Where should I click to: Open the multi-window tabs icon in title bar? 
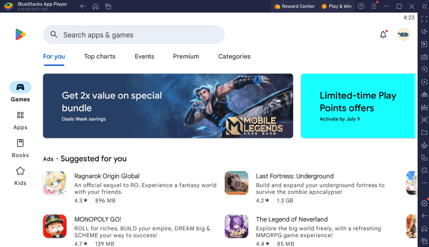108,6
